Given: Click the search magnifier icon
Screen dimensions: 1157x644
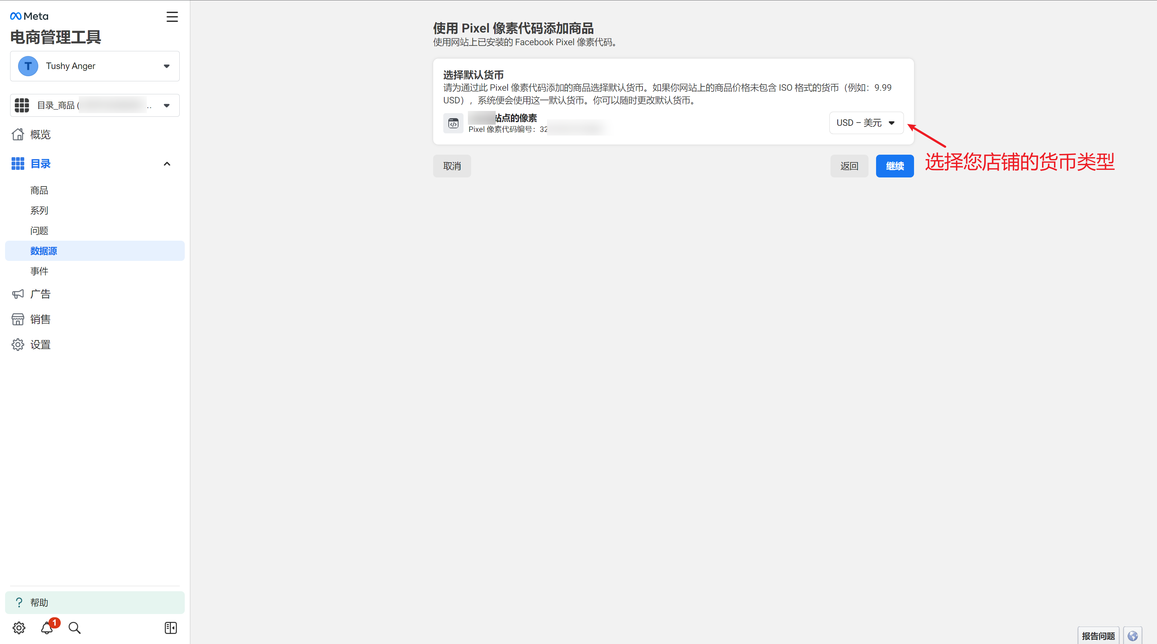Looking at the screenshot, I should 74,628.
